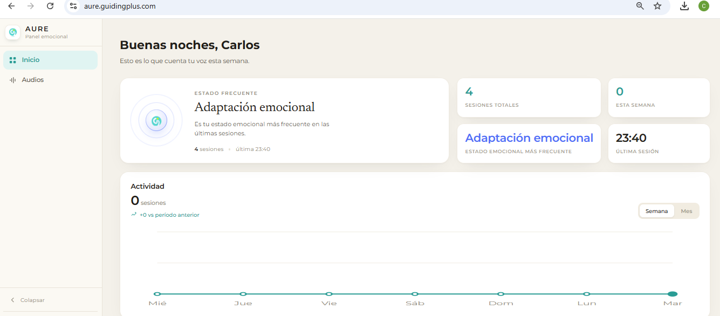Click the browser back arrow
The height and width of the screenshot is (316, 720).
[11, 6]
